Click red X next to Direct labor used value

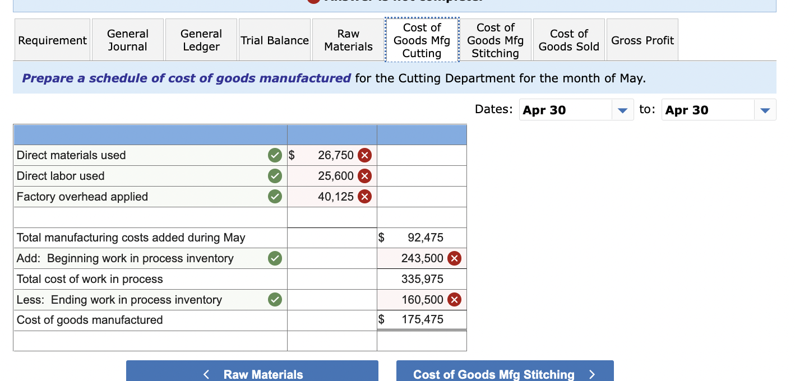(365, 176)
